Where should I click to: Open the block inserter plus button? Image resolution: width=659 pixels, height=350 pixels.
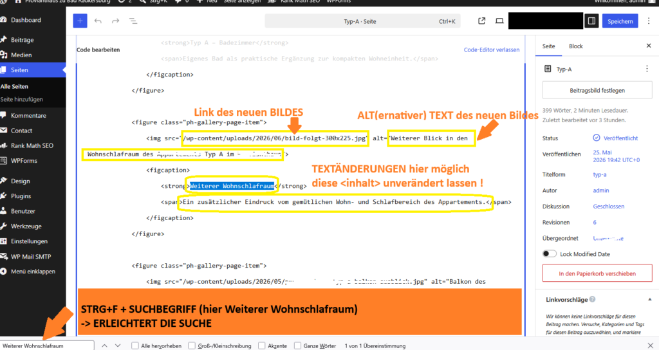pos(80,21)
